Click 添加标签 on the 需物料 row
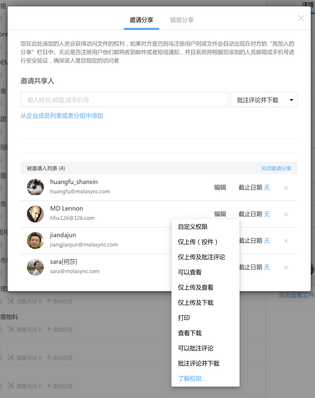The width and height of the screenshot is (315, 398). (x=60, y=330)
